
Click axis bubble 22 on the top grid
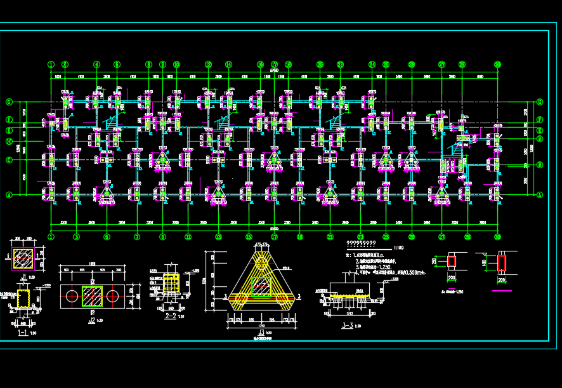click(340, 65)
